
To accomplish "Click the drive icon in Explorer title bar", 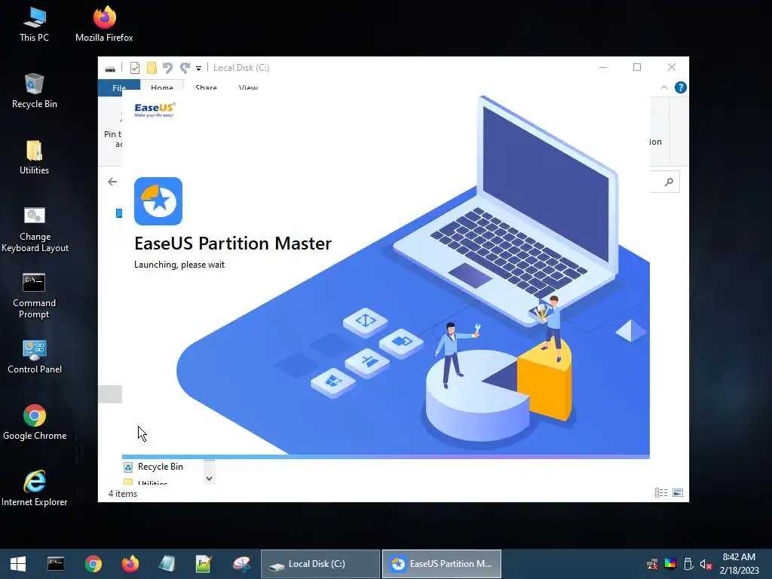I will pos(110,69).
